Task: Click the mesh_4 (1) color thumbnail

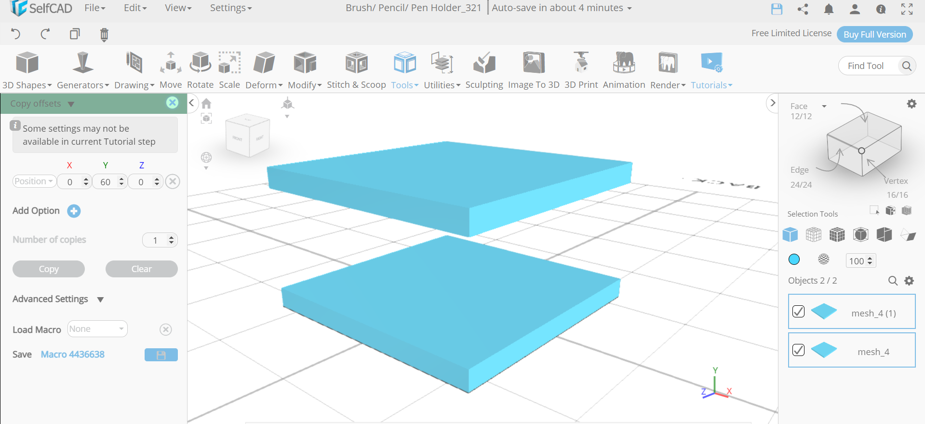Action: click(x=824, y=311)
